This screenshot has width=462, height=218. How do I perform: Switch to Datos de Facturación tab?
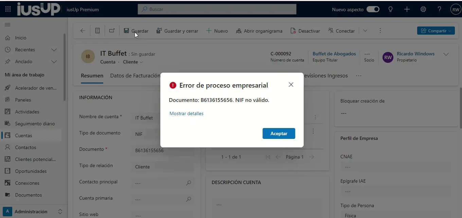pyautogui.click(x=135, y=76)
